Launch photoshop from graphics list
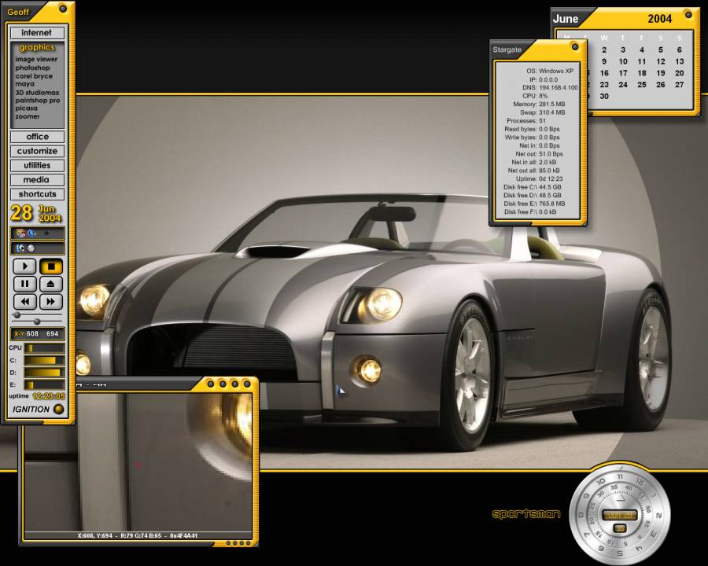 pyautogui.click(x=32, y=68)
